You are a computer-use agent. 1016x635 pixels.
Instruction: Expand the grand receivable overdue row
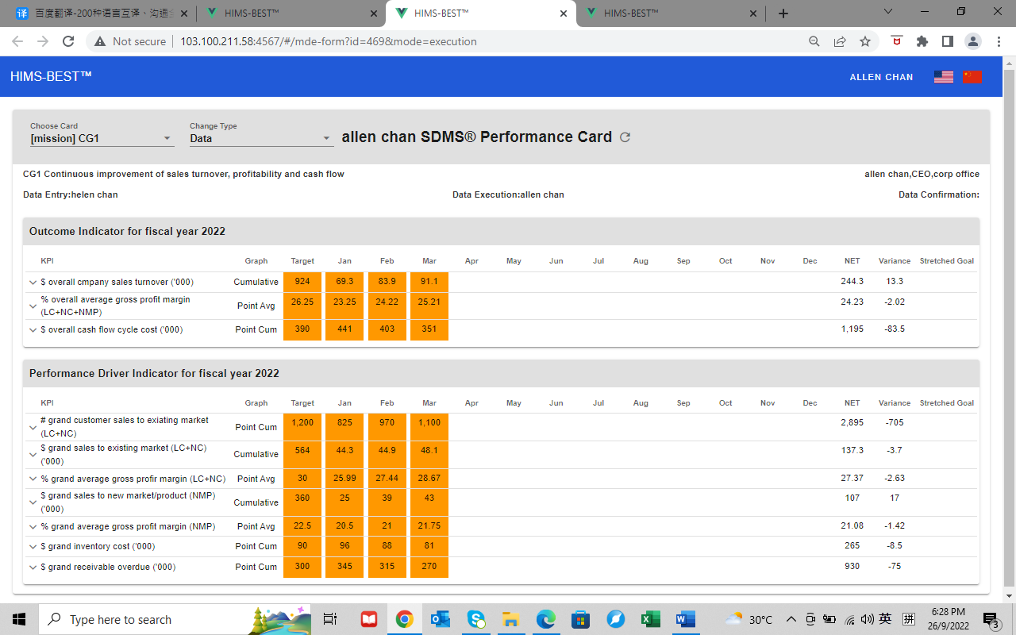[x=33, y=567]
